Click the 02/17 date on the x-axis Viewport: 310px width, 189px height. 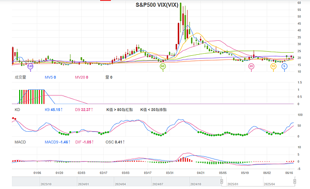click(103, 173)
